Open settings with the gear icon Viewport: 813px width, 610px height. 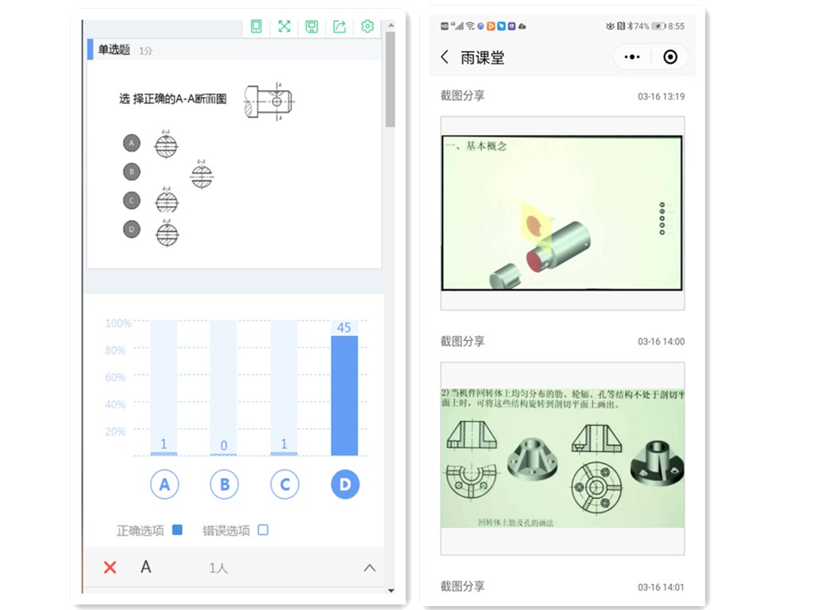pos(367,26)
